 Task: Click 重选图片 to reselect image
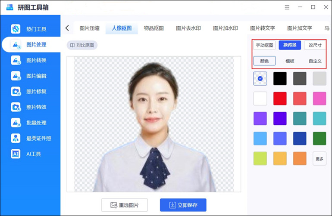tap(125, 205)
